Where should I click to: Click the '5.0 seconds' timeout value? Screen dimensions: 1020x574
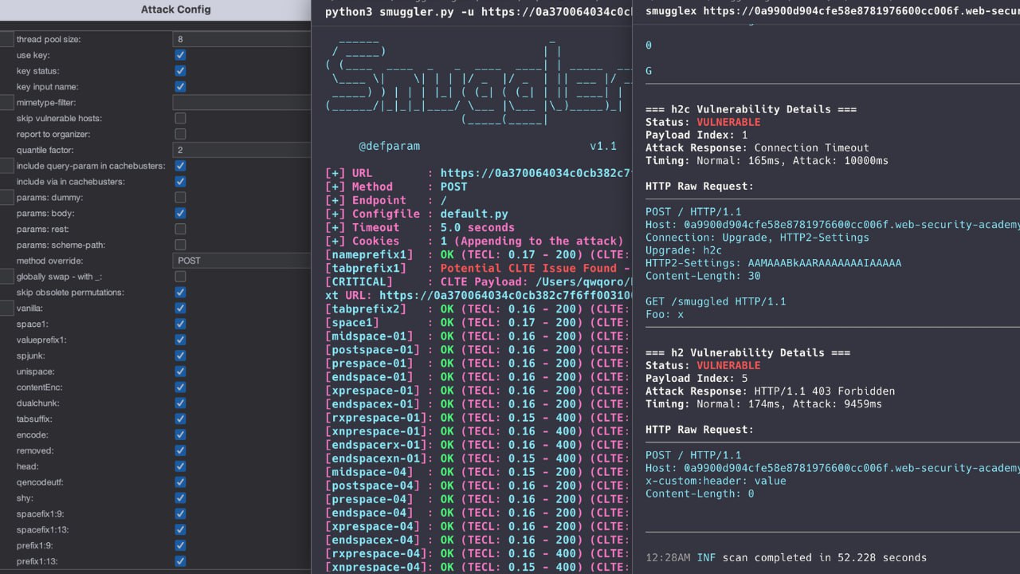(477, 227)
